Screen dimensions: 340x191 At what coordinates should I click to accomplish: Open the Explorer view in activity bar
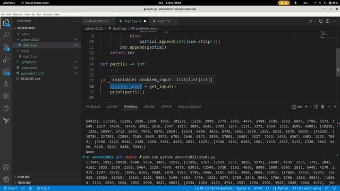6,23
